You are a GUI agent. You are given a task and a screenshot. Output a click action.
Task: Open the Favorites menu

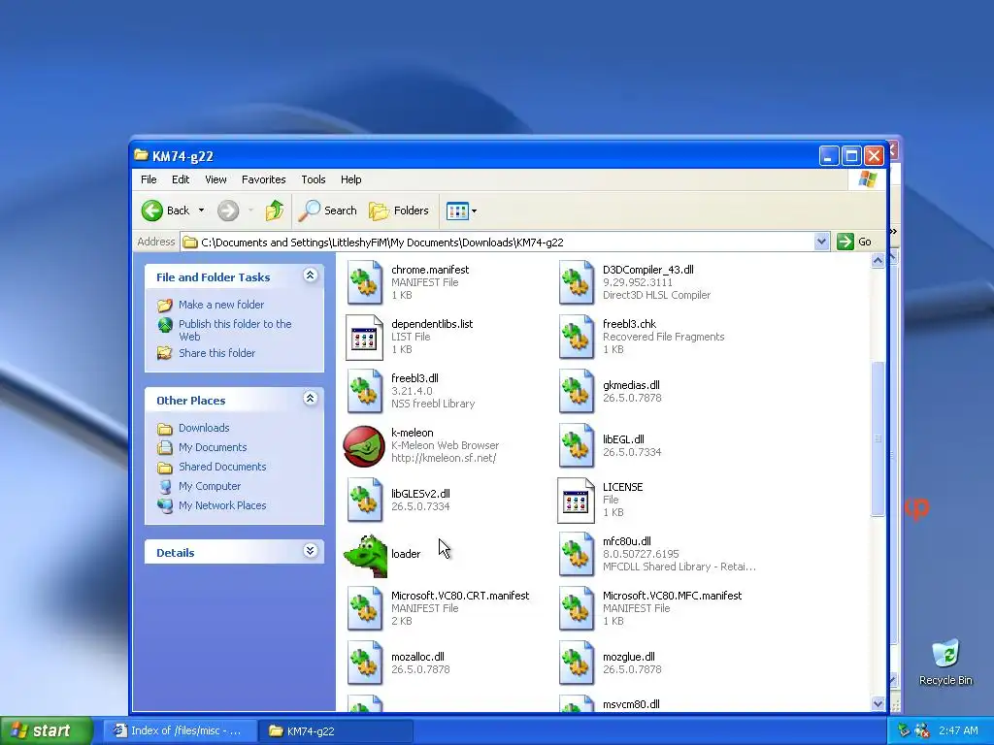tap(264, 179)
